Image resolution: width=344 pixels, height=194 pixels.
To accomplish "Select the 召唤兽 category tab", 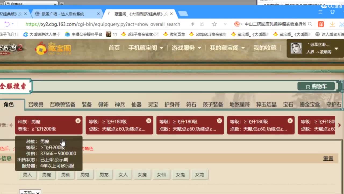I will pyautogui.click(x=36, y=105).
